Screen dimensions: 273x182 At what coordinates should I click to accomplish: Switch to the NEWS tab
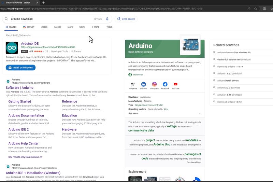82,27
